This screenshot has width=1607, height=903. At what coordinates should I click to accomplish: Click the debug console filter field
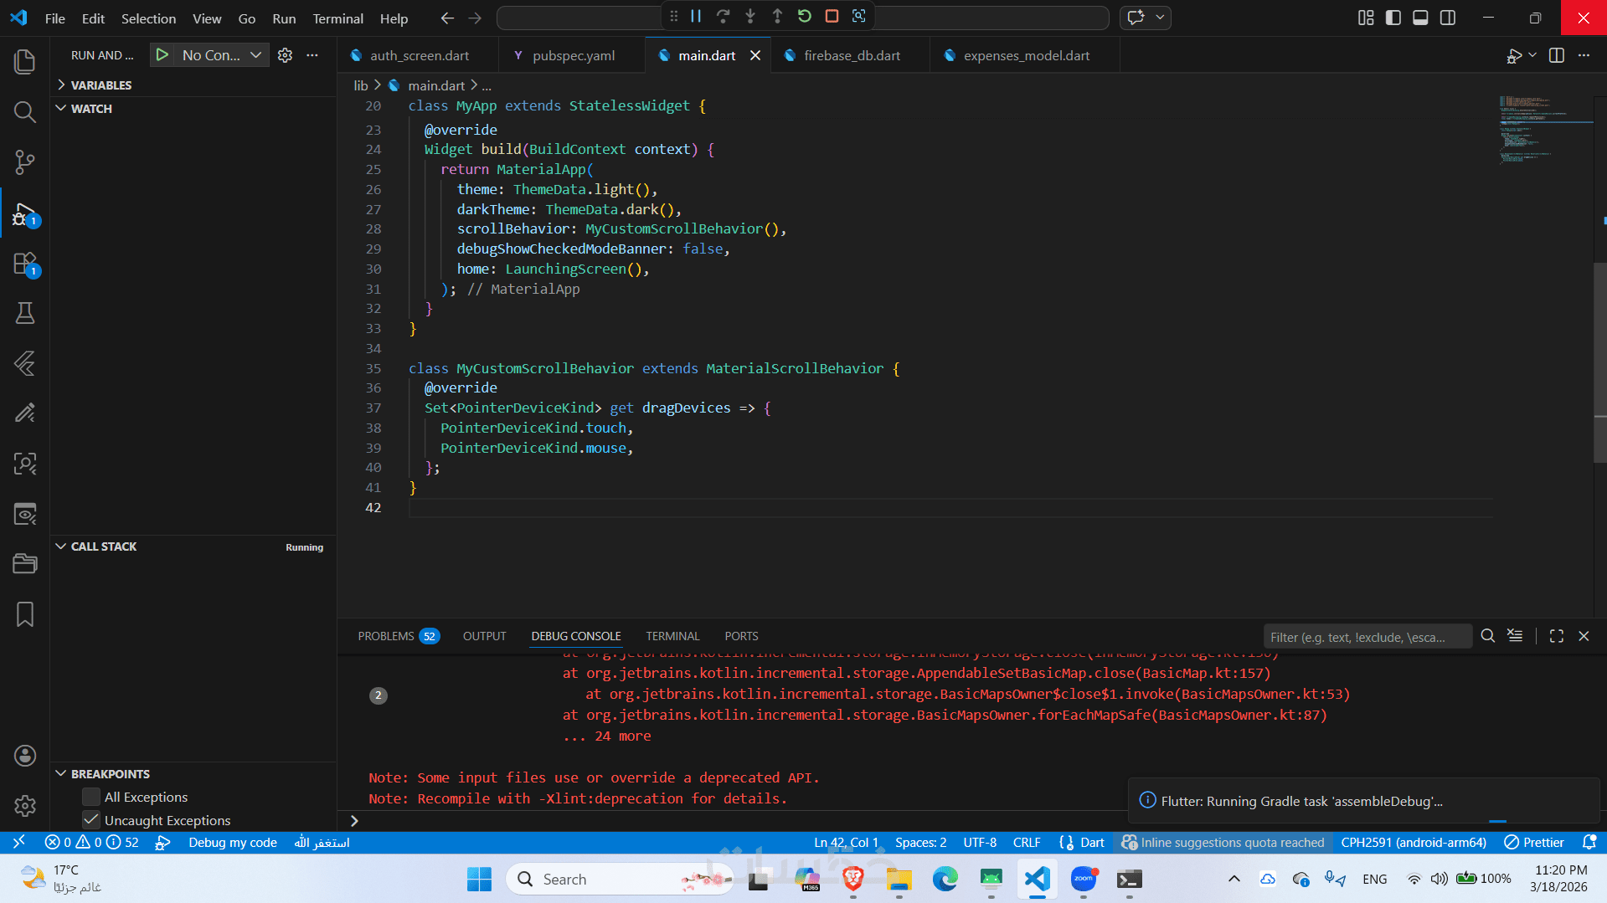(x=1366, y=637)
